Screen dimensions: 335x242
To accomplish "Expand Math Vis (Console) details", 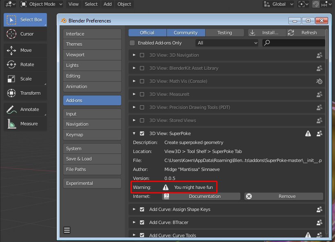I will (x=134, y=81).
